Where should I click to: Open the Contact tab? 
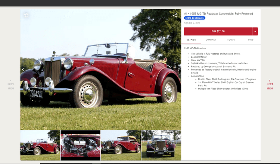pos(211,40)
